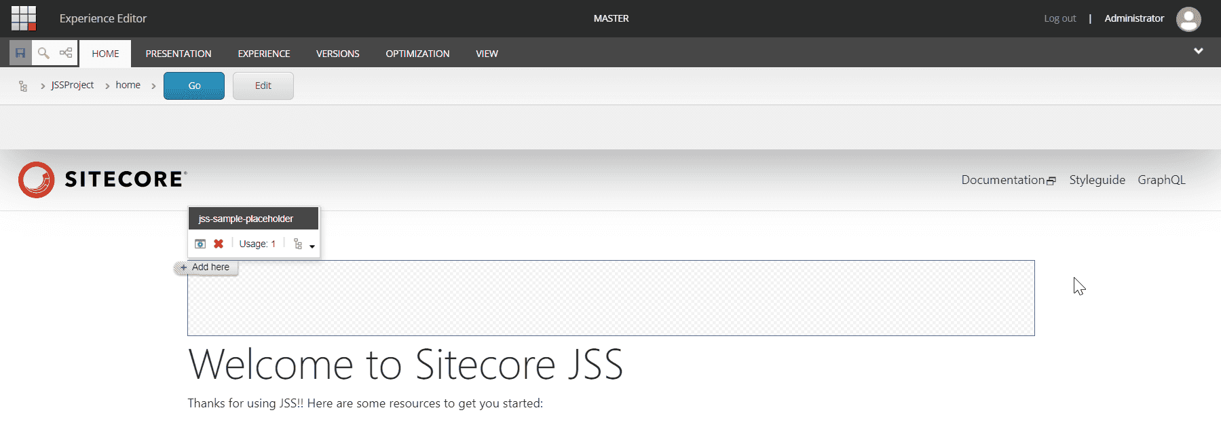Select the empty jss-sample-placeholder area

coord(611,298)
